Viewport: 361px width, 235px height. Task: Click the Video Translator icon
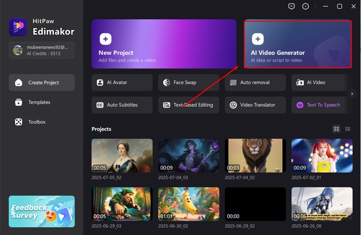click(233, 105)
